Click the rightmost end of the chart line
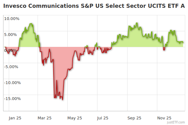The width and height of the screenshot is (188, 125). (183, 42)
